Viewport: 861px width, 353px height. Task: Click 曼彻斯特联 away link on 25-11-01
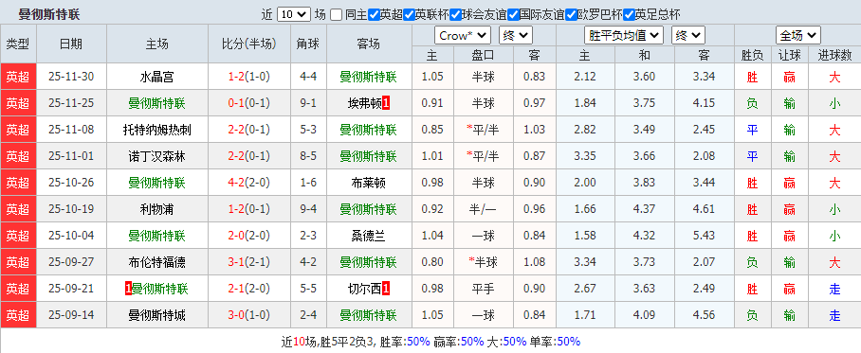(x=369, y=156)
